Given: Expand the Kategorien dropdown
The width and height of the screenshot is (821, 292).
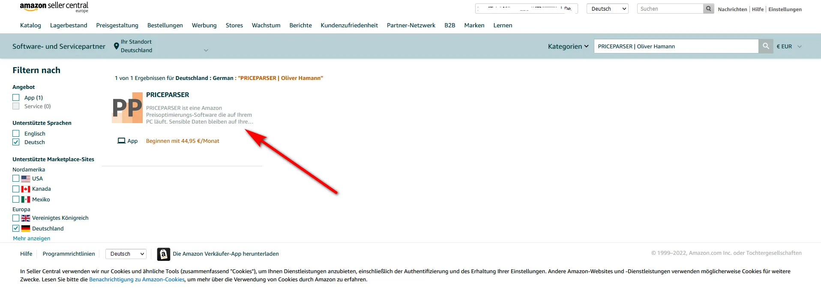Looking at the screenshot, I should (568, 46).
